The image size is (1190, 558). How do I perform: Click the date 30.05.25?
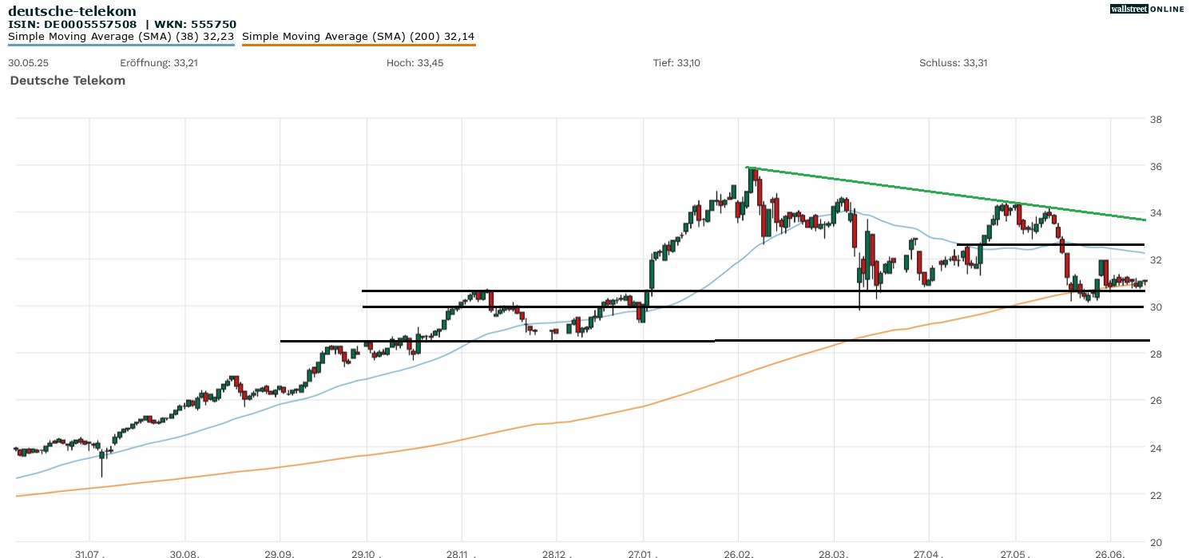(28, 63)
